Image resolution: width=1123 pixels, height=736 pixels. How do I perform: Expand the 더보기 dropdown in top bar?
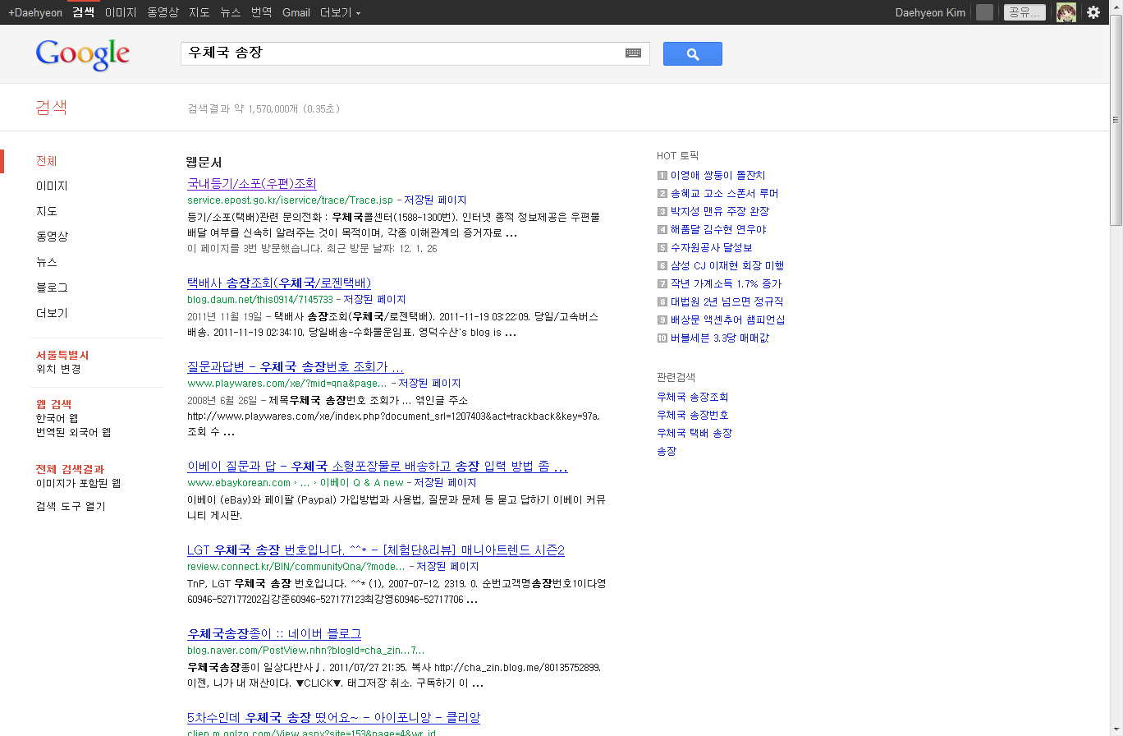click(340, 12)
